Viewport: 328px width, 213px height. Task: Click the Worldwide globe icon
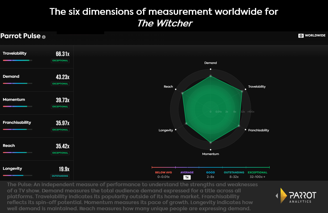(x=301, y=35)
